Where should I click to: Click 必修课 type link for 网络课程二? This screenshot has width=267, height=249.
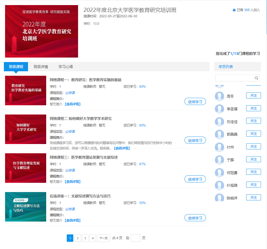click(70, 132)
